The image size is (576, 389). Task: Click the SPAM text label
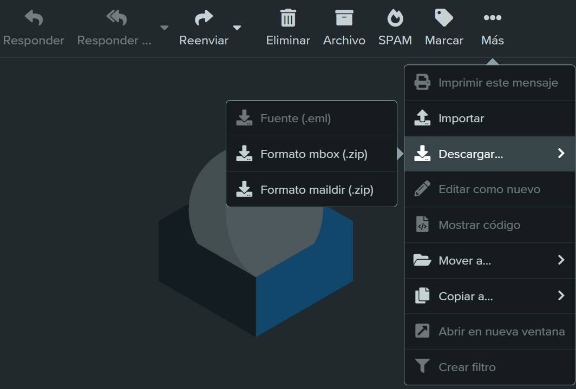(x=395, y=41)
